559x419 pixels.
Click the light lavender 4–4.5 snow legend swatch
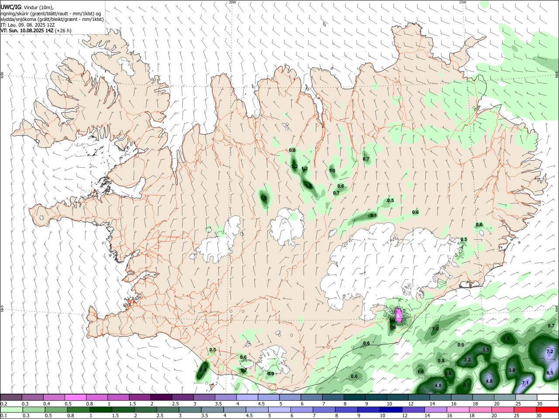tap(247, 398)
